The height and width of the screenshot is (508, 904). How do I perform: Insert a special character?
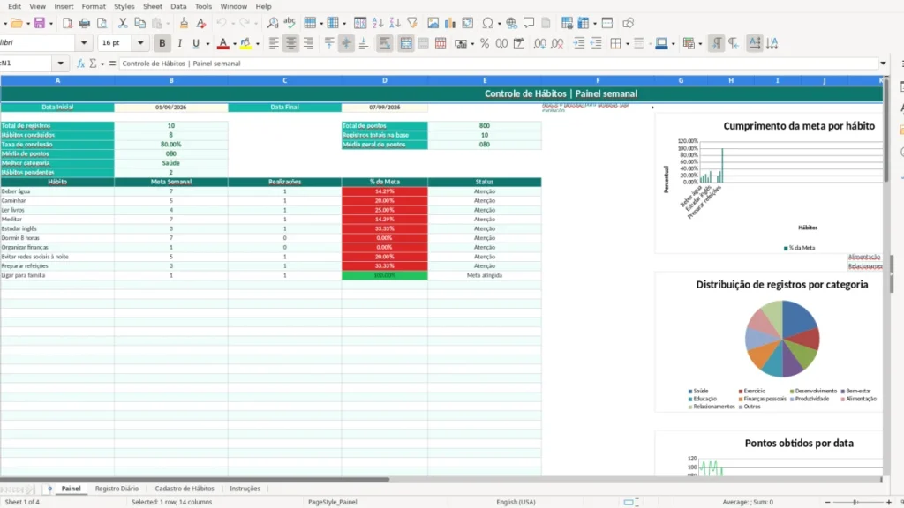pos(487,23)
